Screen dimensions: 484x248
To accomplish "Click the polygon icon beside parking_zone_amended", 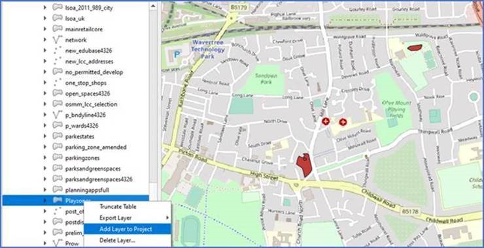I will click(x=58, y=147).
